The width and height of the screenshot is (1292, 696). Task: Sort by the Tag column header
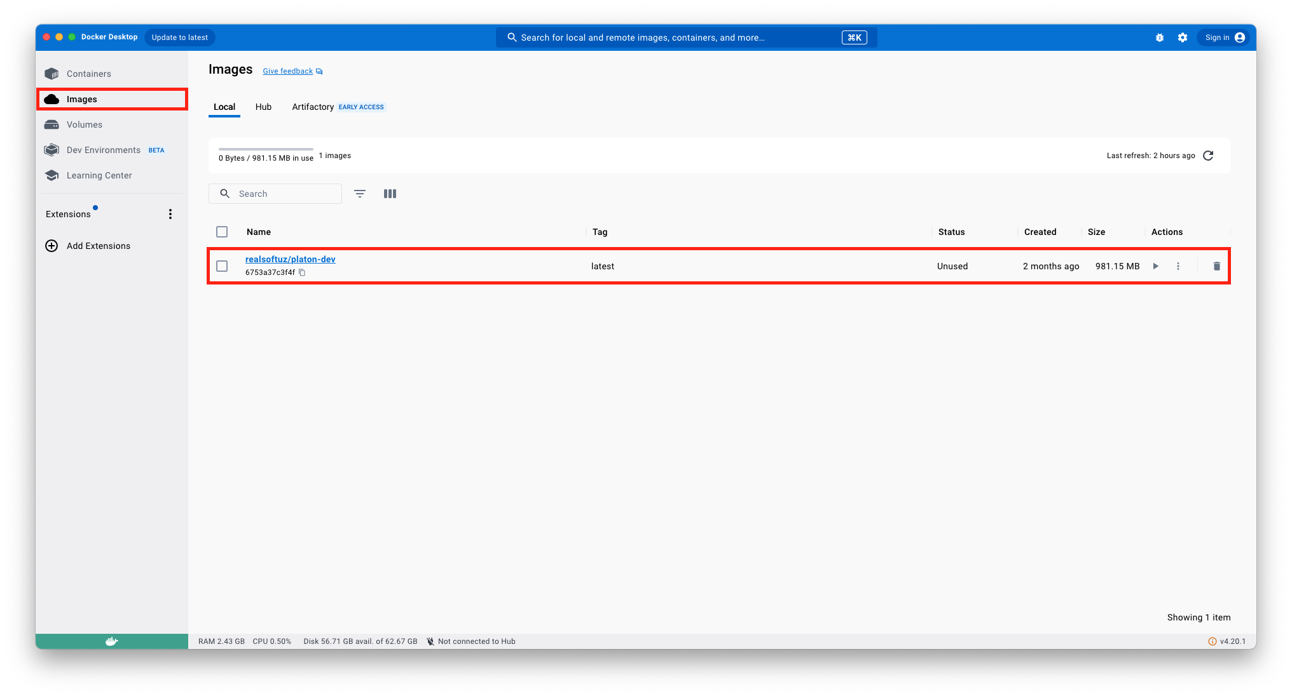[x=600, y=232]
